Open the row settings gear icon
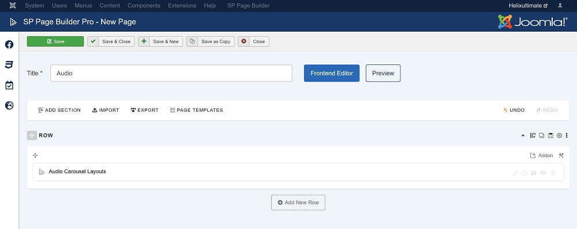Viewport: 577px width, 229px height. coord(559,135)
